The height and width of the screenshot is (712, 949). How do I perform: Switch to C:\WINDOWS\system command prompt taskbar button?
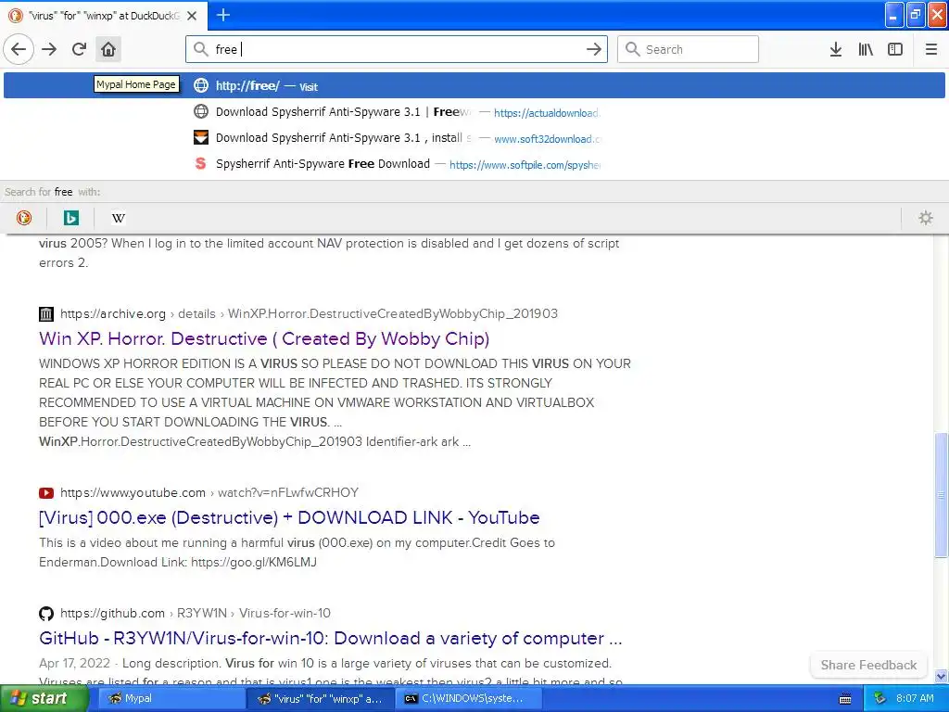(470, 698)
